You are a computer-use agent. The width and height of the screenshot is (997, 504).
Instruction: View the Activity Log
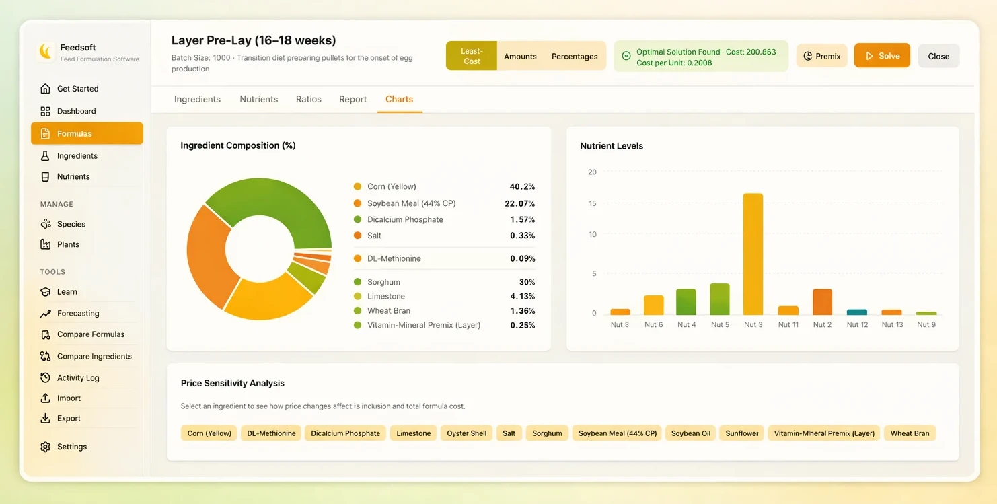[77, 377]
